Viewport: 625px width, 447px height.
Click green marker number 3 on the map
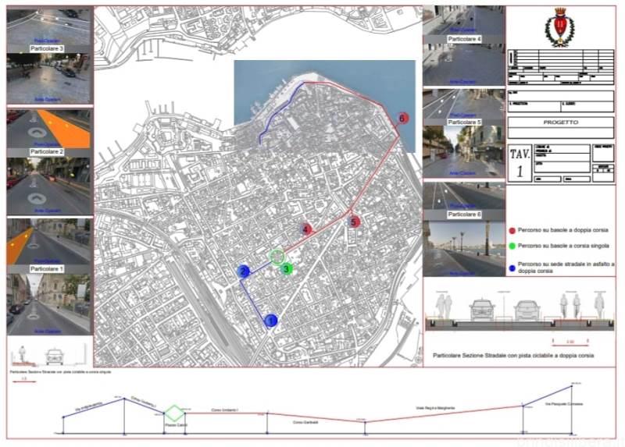pyautogui.click(x=287, y=269)
